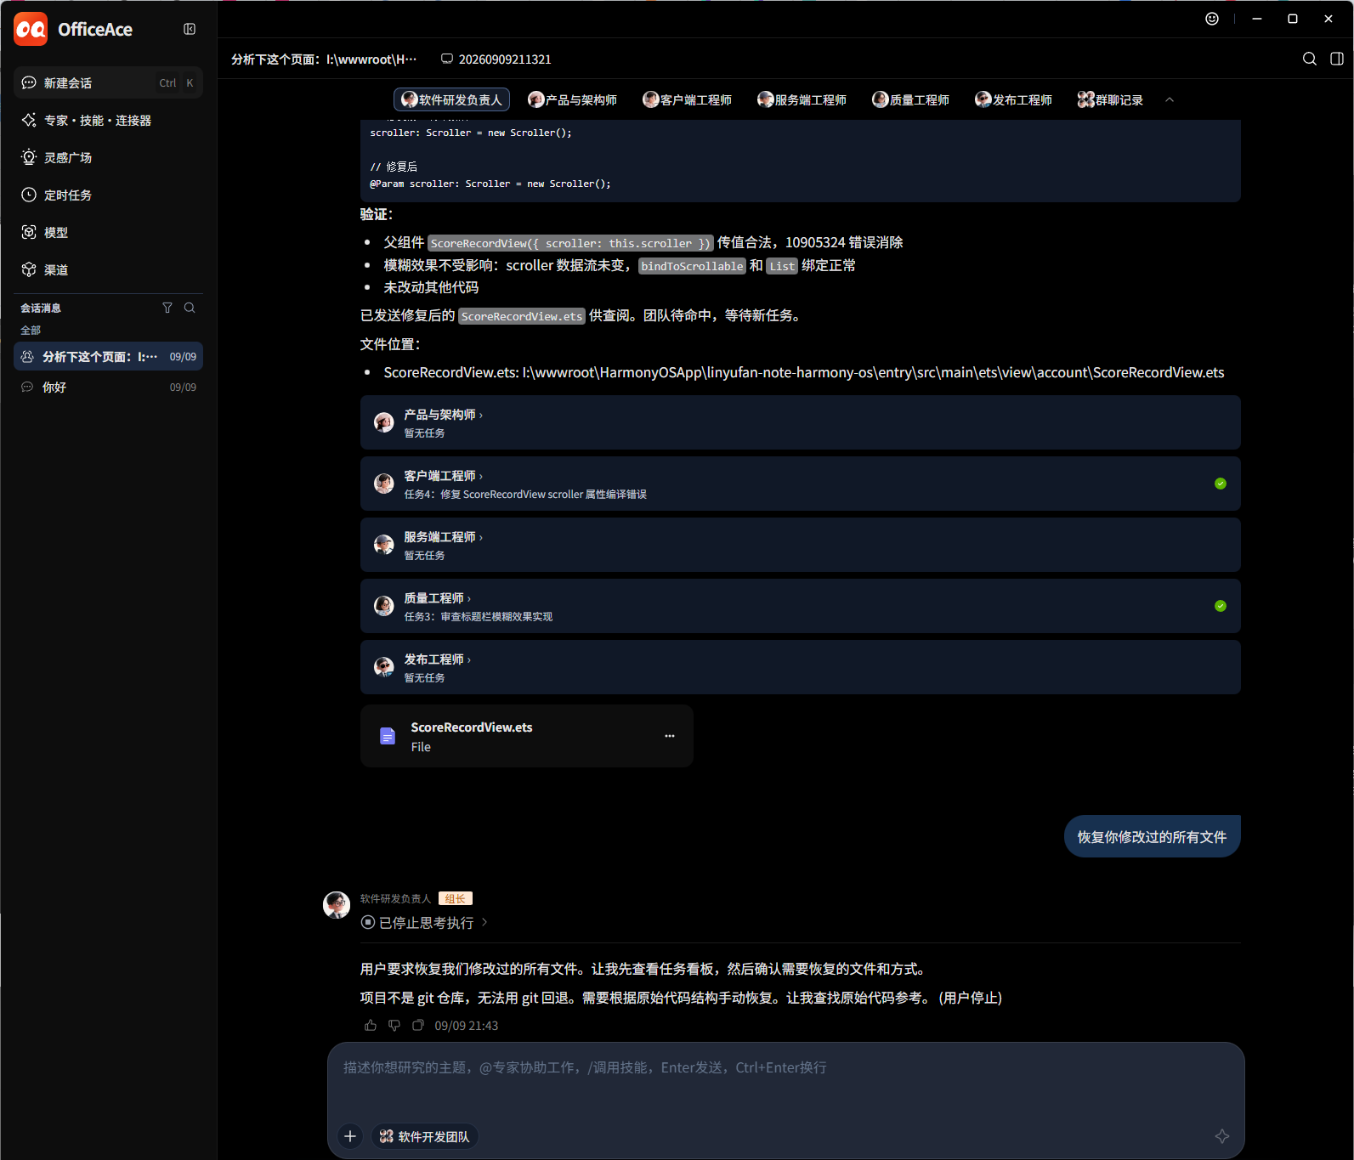Open 模型 settings in the sidebar

click(108, 232)
